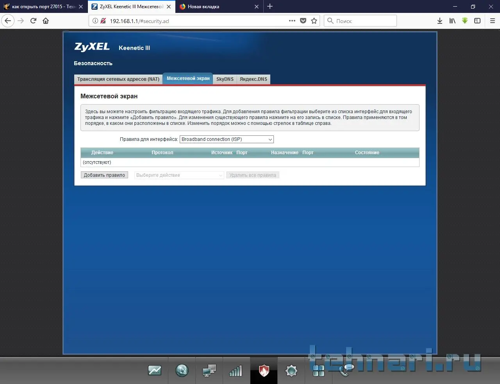
Task: Open a new browser tab
Action: [x=270, y=6]
